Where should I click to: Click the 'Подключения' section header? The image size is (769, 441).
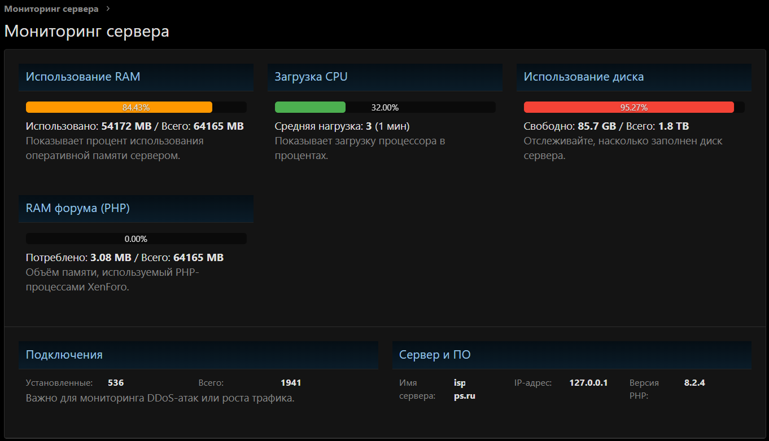point(64,355)
